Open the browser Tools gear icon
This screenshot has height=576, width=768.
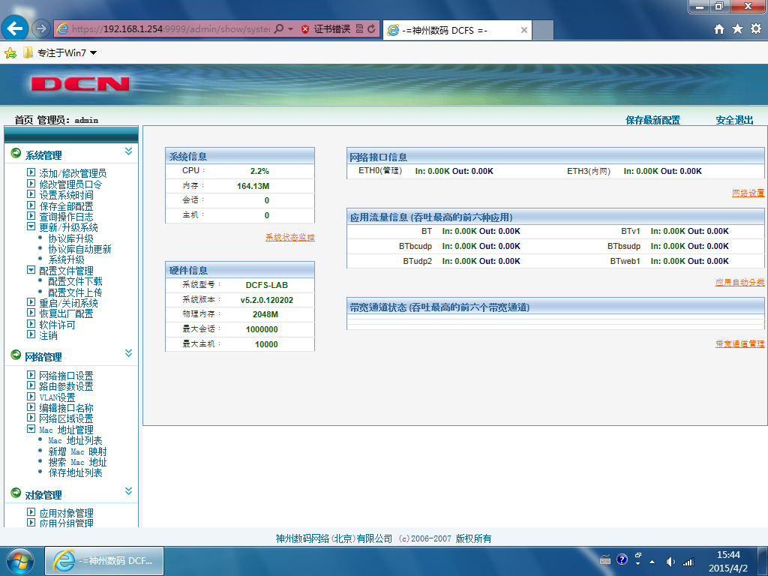[x=756, y=29]
